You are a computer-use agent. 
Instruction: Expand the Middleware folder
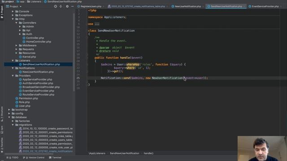(16, 46)
